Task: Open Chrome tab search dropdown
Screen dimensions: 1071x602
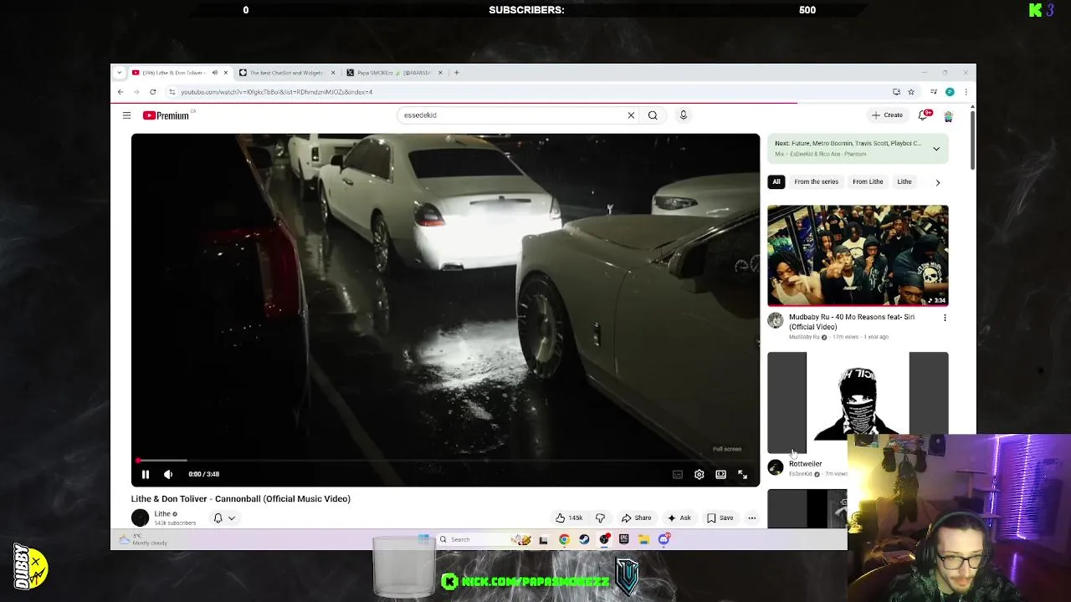Action: (119, 73)
